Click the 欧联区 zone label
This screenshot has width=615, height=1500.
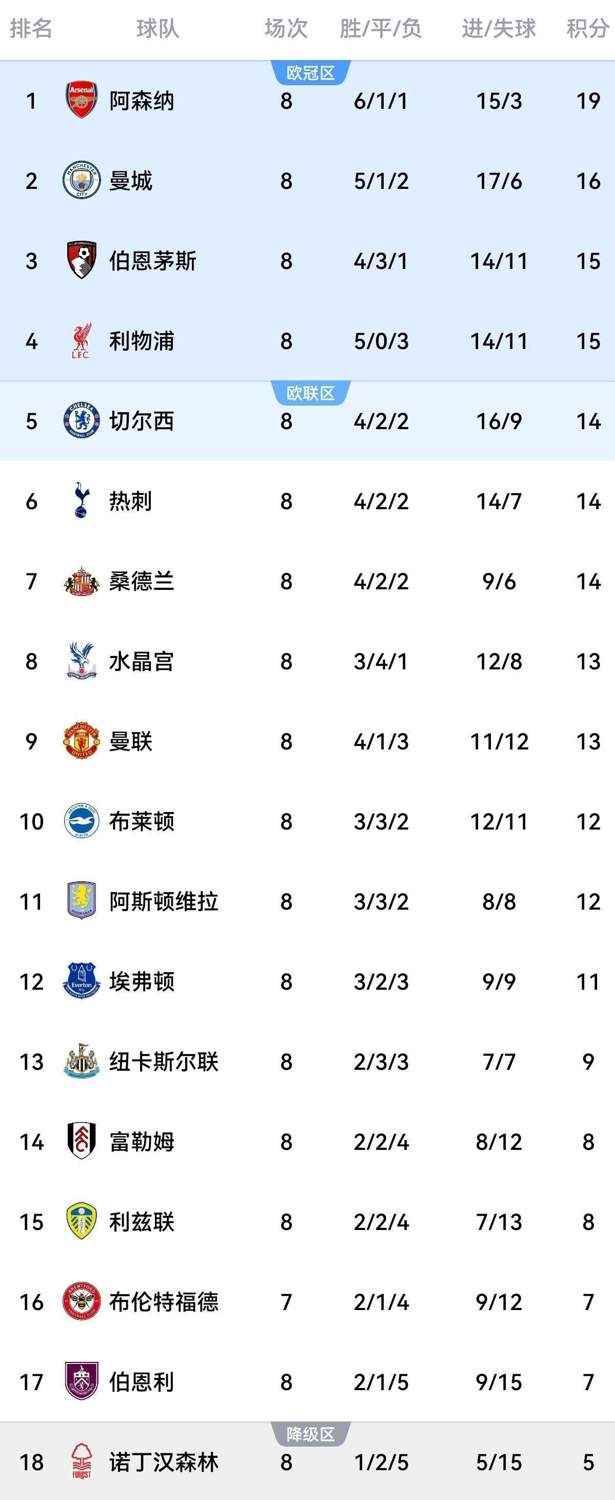(x=311, y=393)
